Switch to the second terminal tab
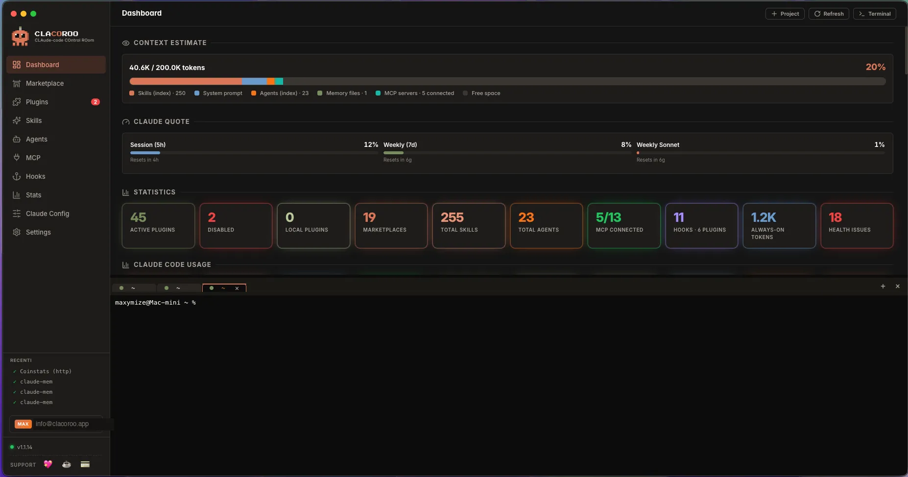Viewport: 908px width, 477px height. (x=179, y=288)
